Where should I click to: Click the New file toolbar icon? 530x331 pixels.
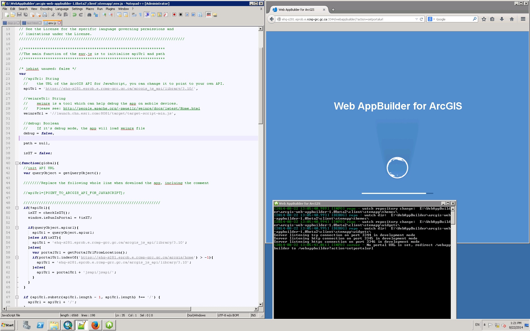tap(6, 15)
